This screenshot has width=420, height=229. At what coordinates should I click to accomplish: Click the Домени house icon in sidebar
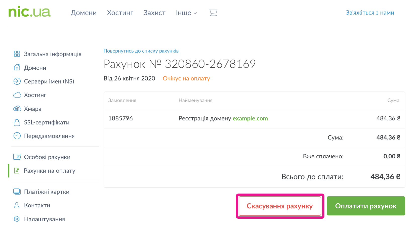[x=17, y=68]
